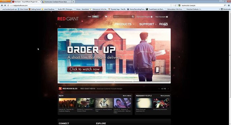Click 'Click to watch now' button
231x125 pixels.
click(x=85, y=69)
